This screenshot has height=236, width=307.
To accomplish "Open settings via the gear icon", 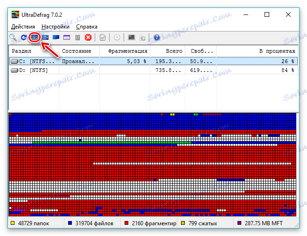I will coord(117,37).
